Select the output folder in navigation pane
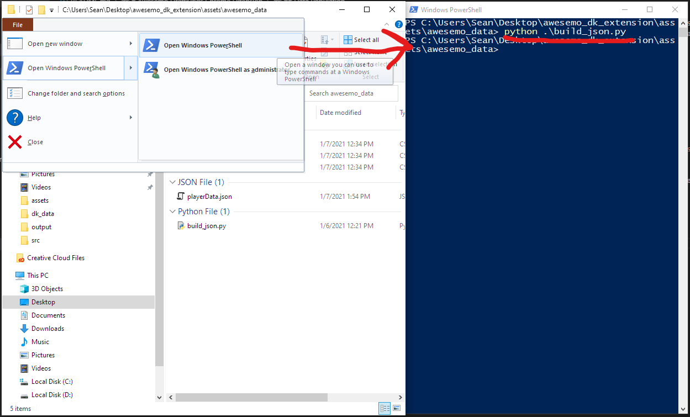Image resolution: width=690 pixels, height=417 pixels. 41,227
